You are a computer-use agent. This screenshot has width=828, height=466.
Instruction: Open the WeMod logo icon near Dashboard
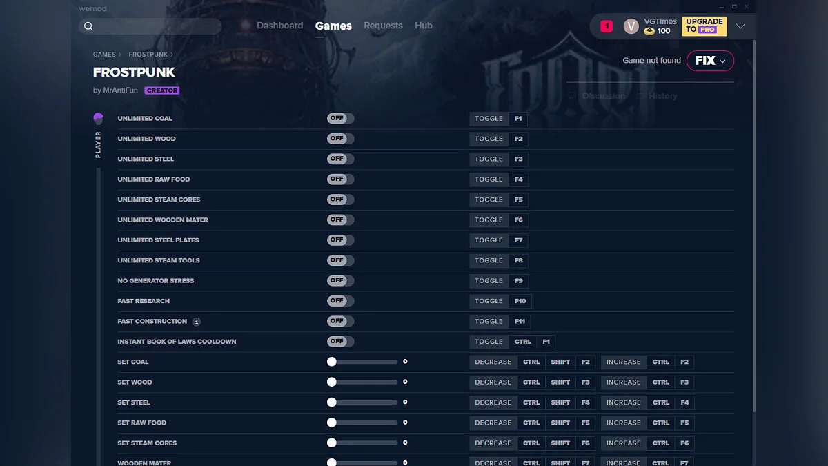245,25
